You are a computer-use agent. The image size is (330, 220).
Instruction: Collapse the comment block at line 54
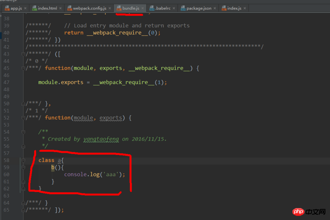[x=23, y=132]
